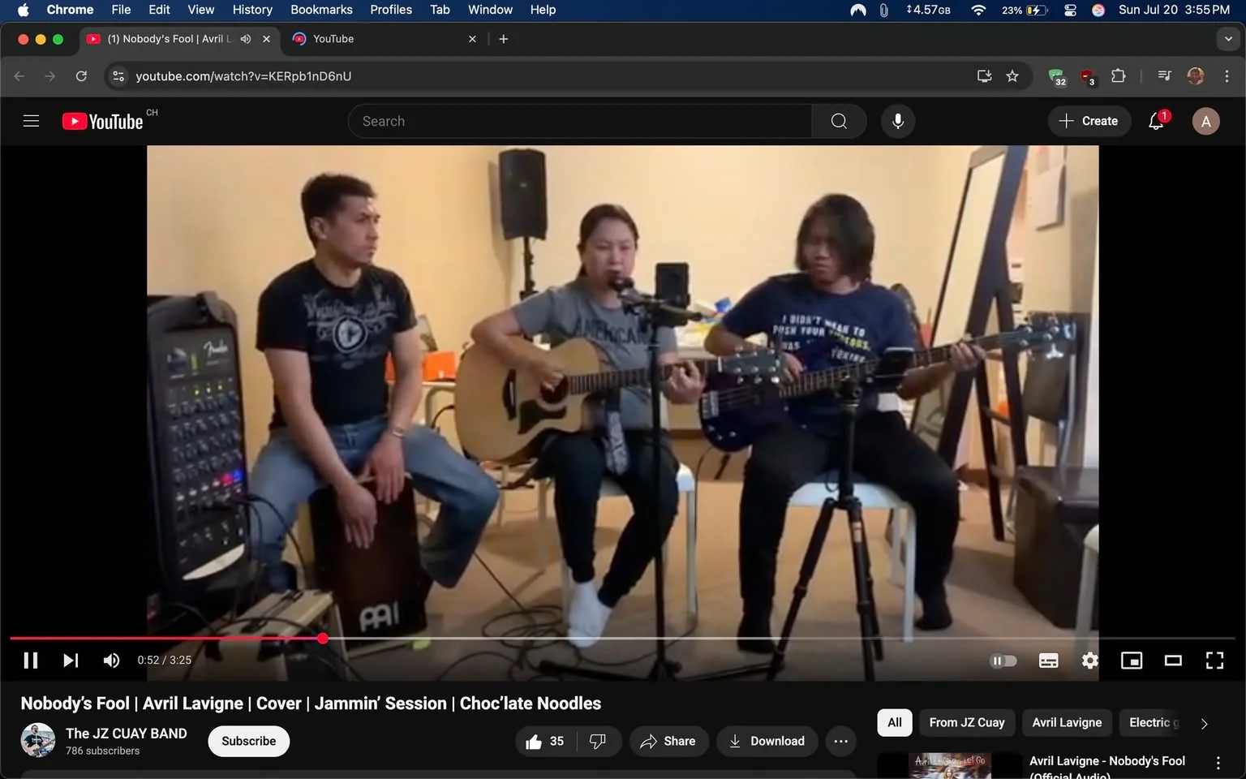
Task: Open options menu for Avril Lavigne suggested video
Action: (x=1218, y=763)
